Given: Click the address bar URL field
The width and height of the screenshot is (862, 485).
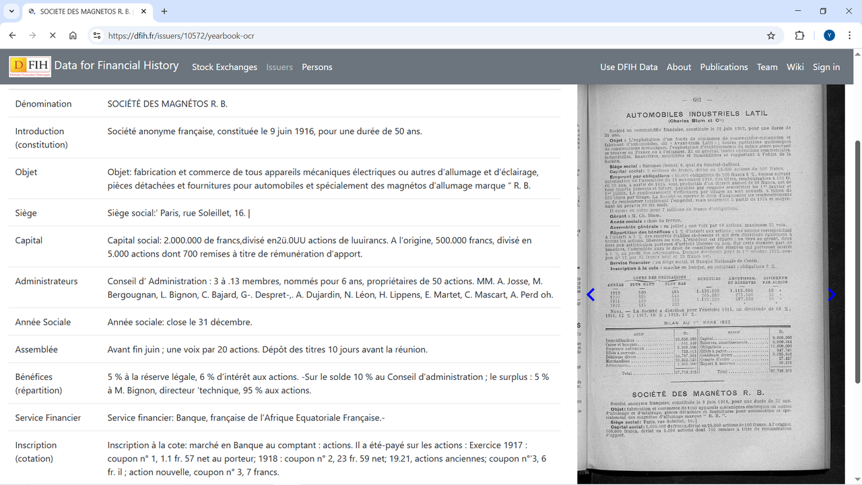Looking at the screenshot, I should pyautogui.click(x=431, y=36).
